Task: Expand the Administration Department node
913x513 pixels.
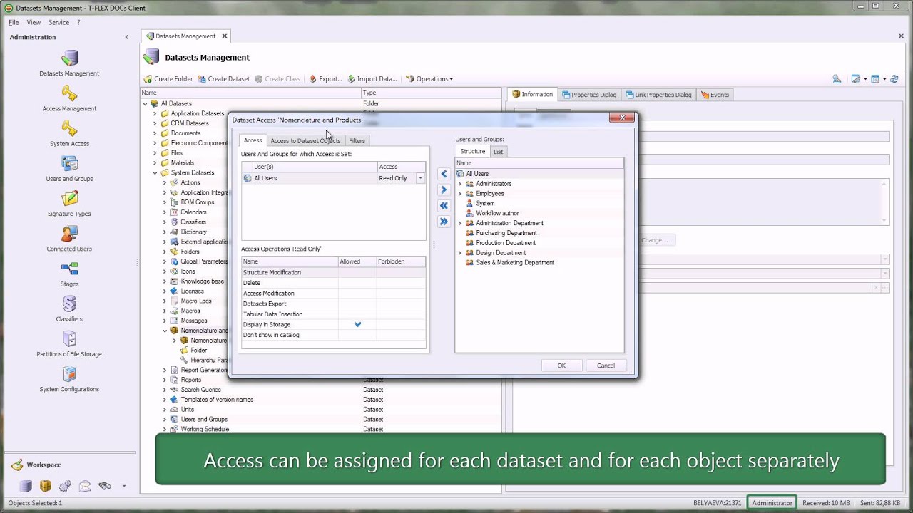Action: [460, 223]
